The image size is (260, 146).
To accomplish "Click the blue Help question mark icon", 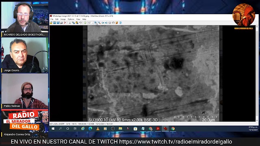I will click(121, 23).
